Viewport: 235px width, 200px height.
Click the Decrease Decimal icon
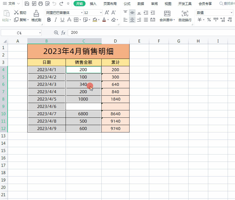230,20
